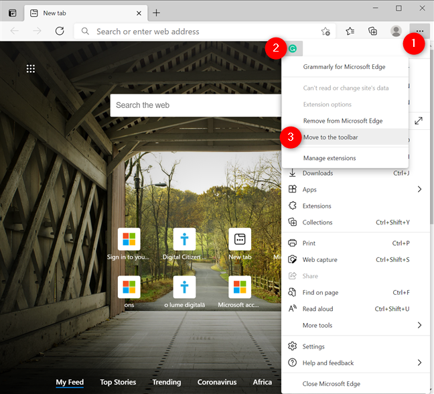Add this page to favorites star
Viewport: 434px width, 394px height.
click(325, 31)
